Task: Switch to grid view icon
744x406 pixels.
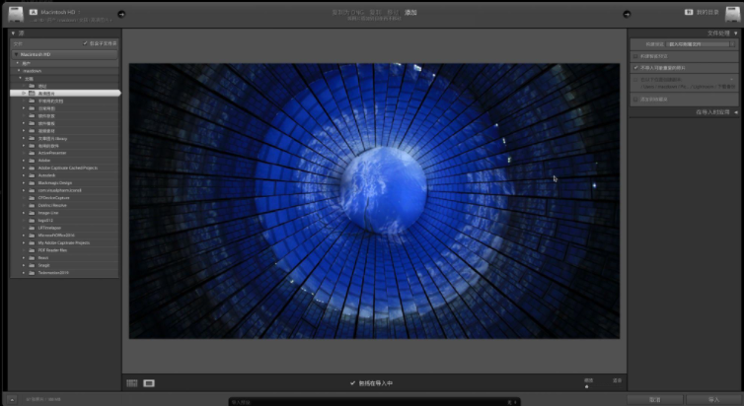Action: (x=132, y=382)
